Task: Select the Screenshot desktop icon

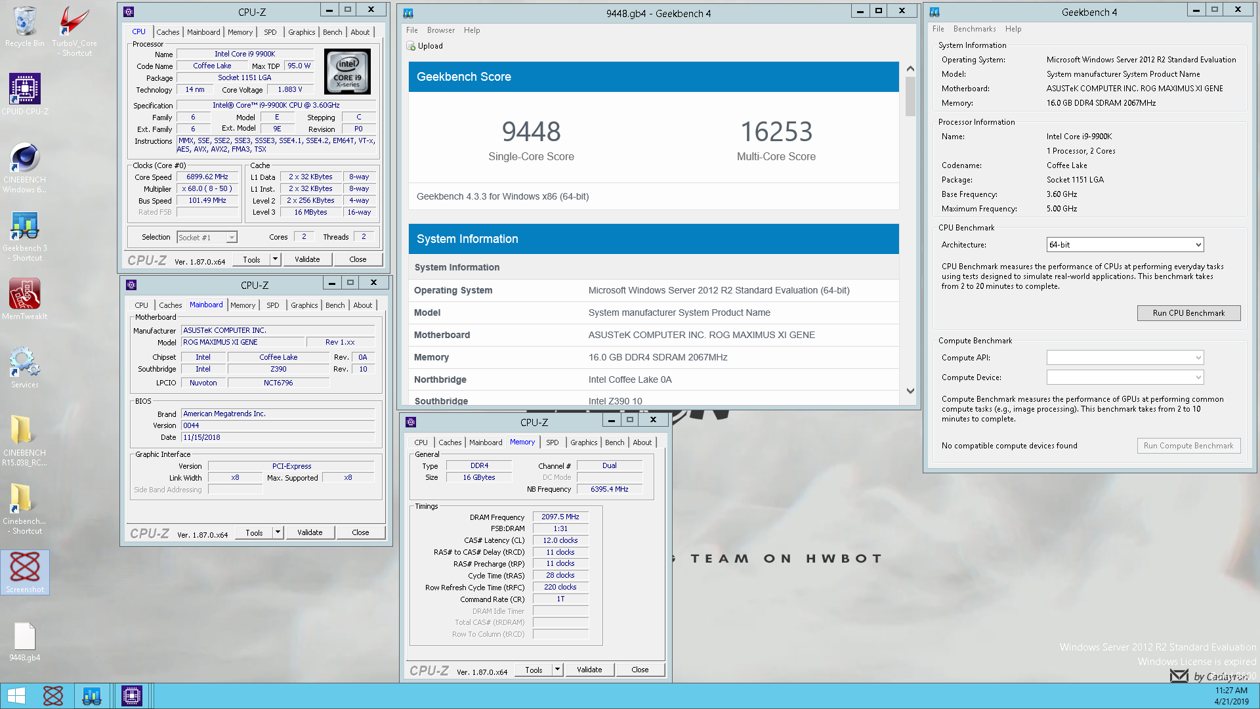Action: [25, 572]
